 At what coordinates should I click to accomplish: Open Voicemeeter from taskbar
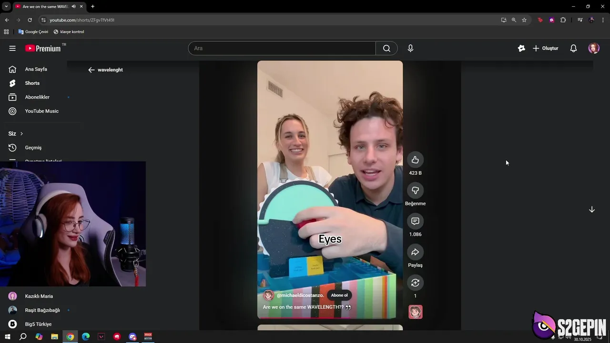click(x=148, y=337)
